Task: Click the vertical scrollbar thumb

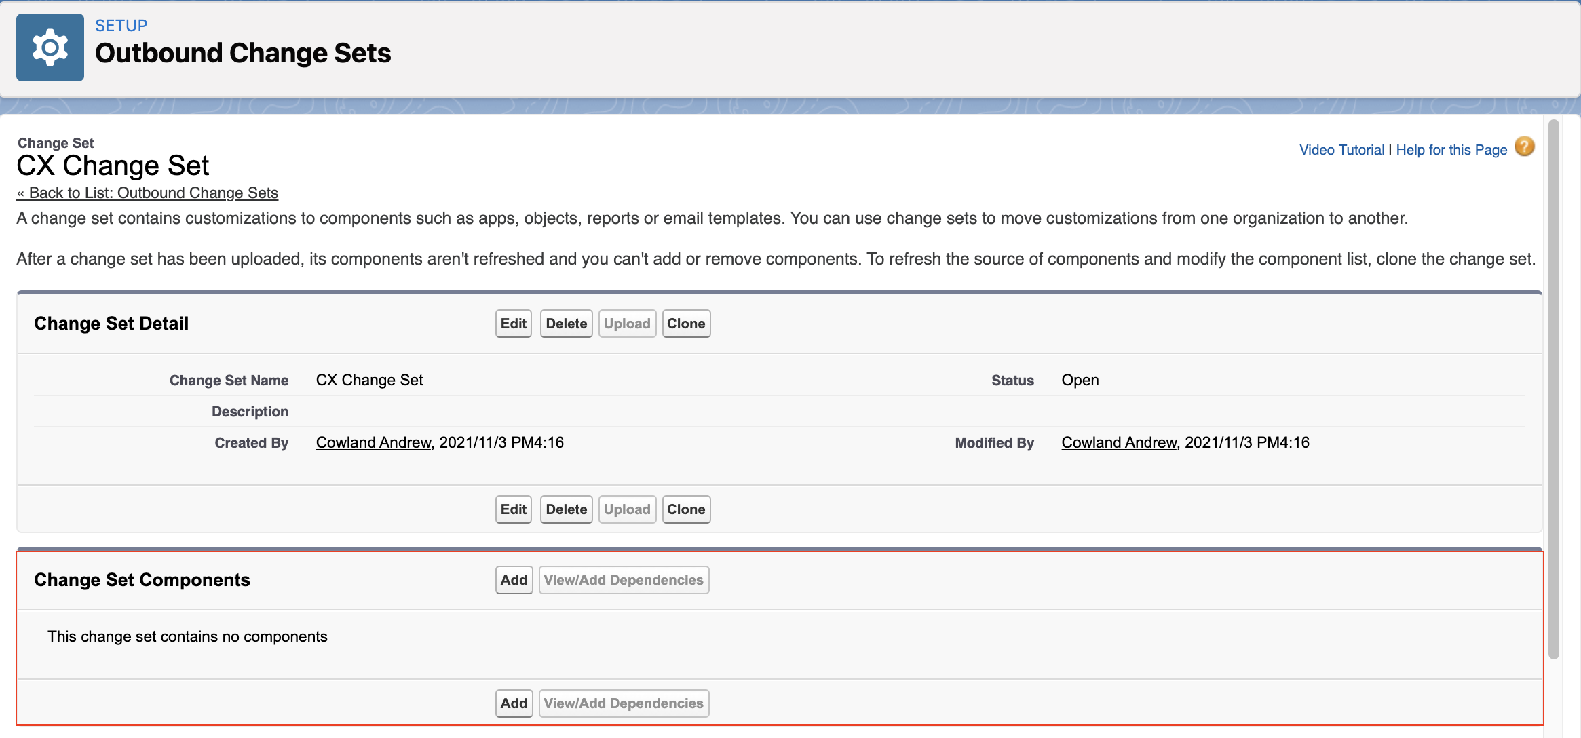Action: [x=1554, y=389]
